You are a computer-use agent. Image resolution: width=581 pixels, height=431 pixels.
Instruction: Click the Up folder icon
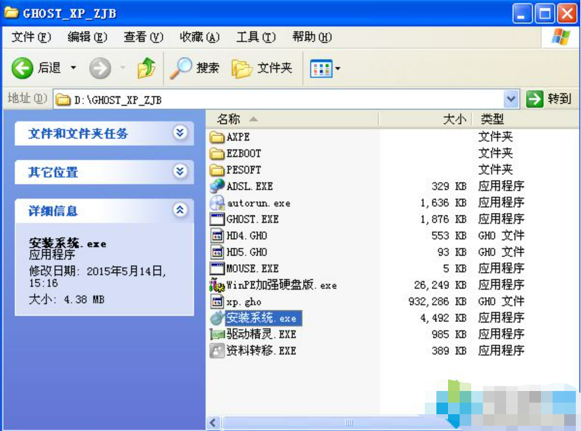[147, 68]
